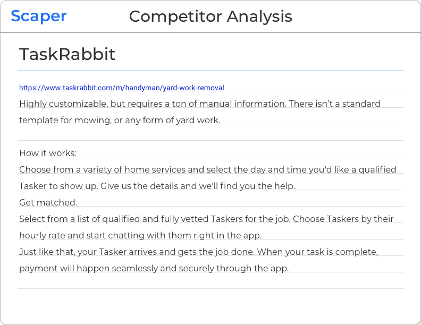Select the TaskRabbit heading text
Image resolution: width=421 pixels, height=325 pixels.
[67, 54]
